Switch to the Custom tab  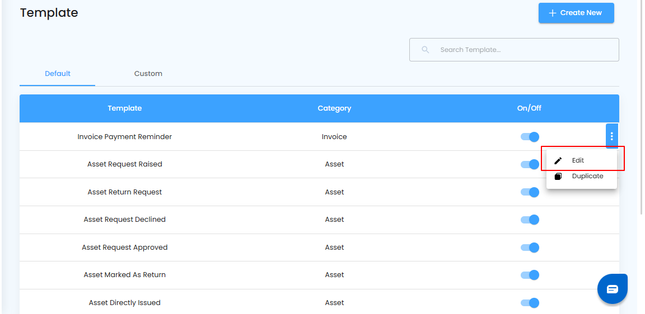(148, 74)
